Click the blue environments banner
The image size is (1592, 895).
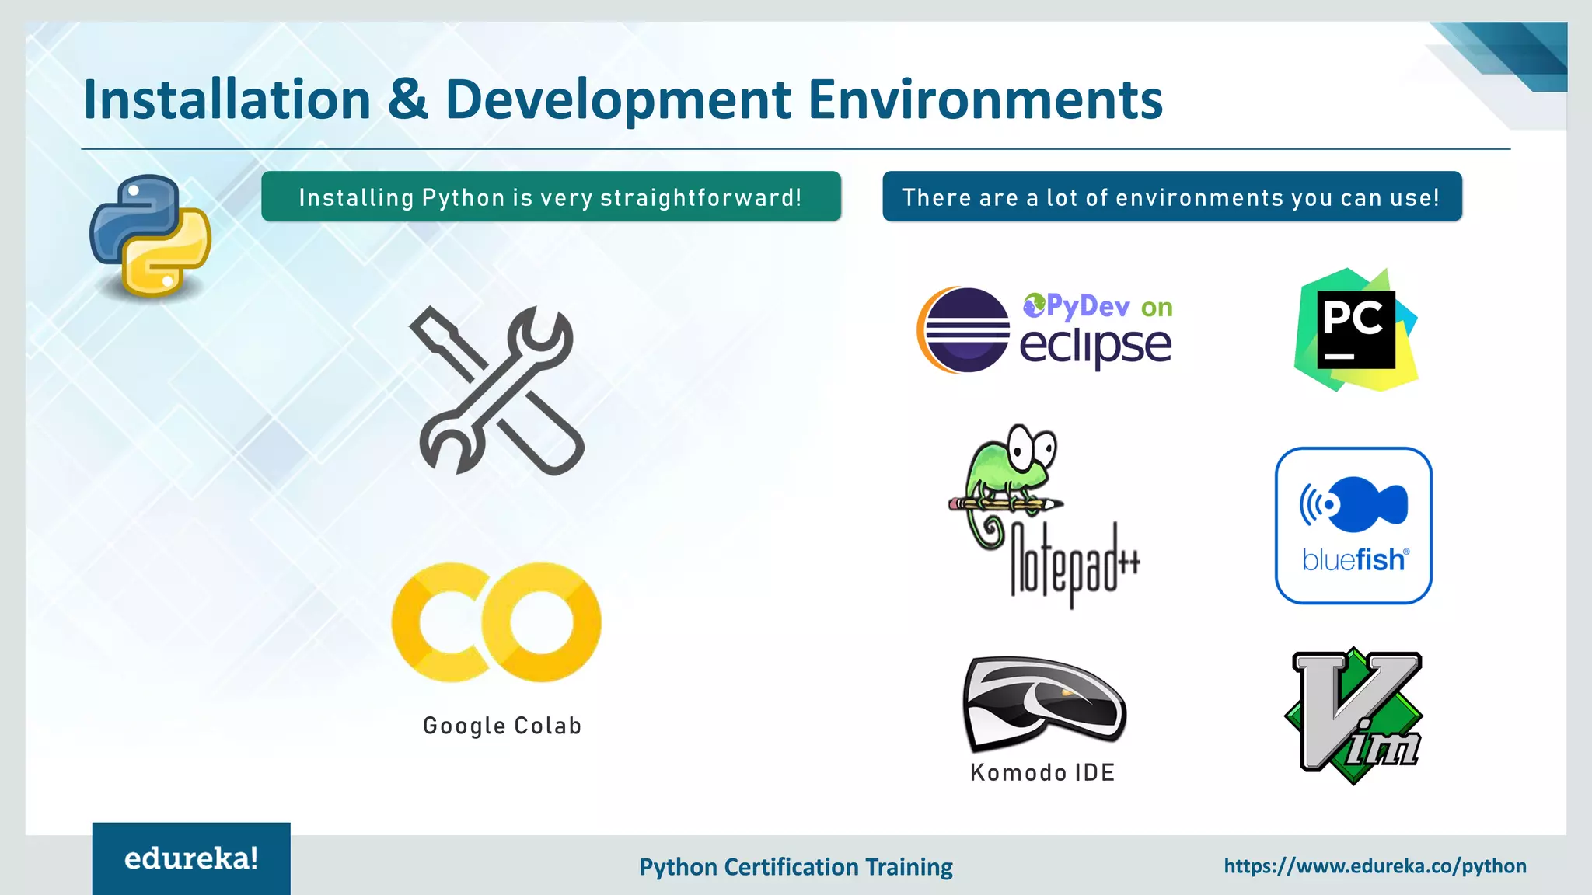point(1171,197)
